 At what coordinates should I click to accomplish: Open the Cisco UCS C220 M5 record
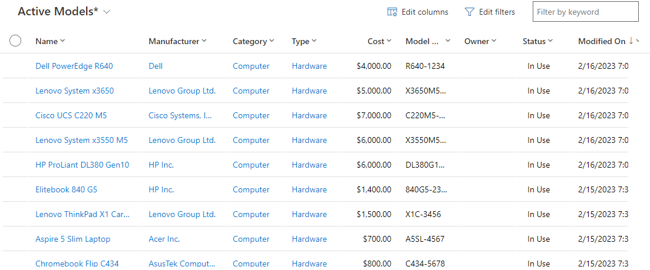coord(71,115)
